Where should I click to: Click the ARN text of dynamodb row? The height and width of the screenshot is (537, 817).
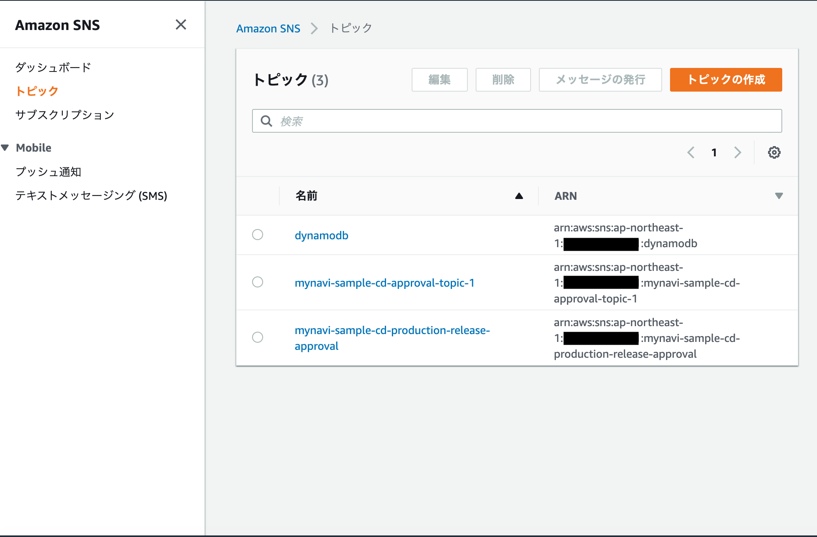tap(625, 235)
